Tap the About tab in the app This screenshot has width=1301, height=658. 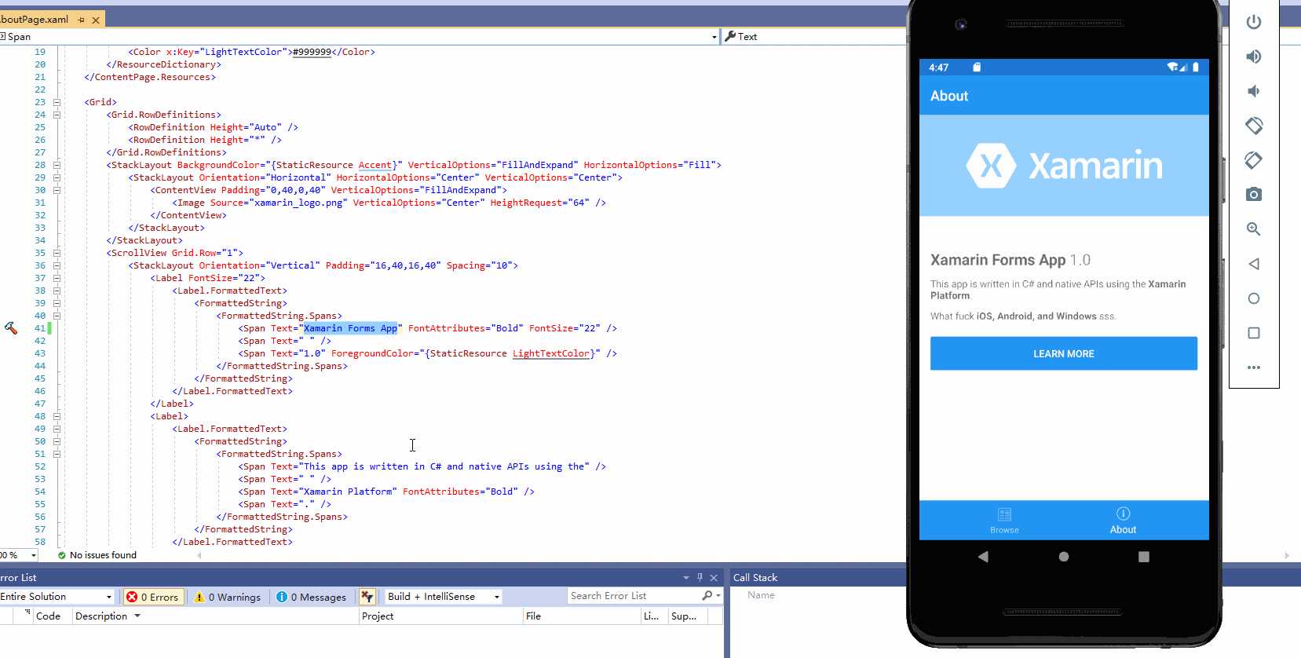1123,521
